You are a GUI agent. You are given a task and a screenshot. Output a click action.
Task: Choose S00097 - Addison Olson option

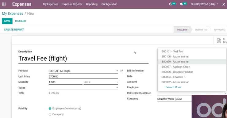(x=192, y=67)
